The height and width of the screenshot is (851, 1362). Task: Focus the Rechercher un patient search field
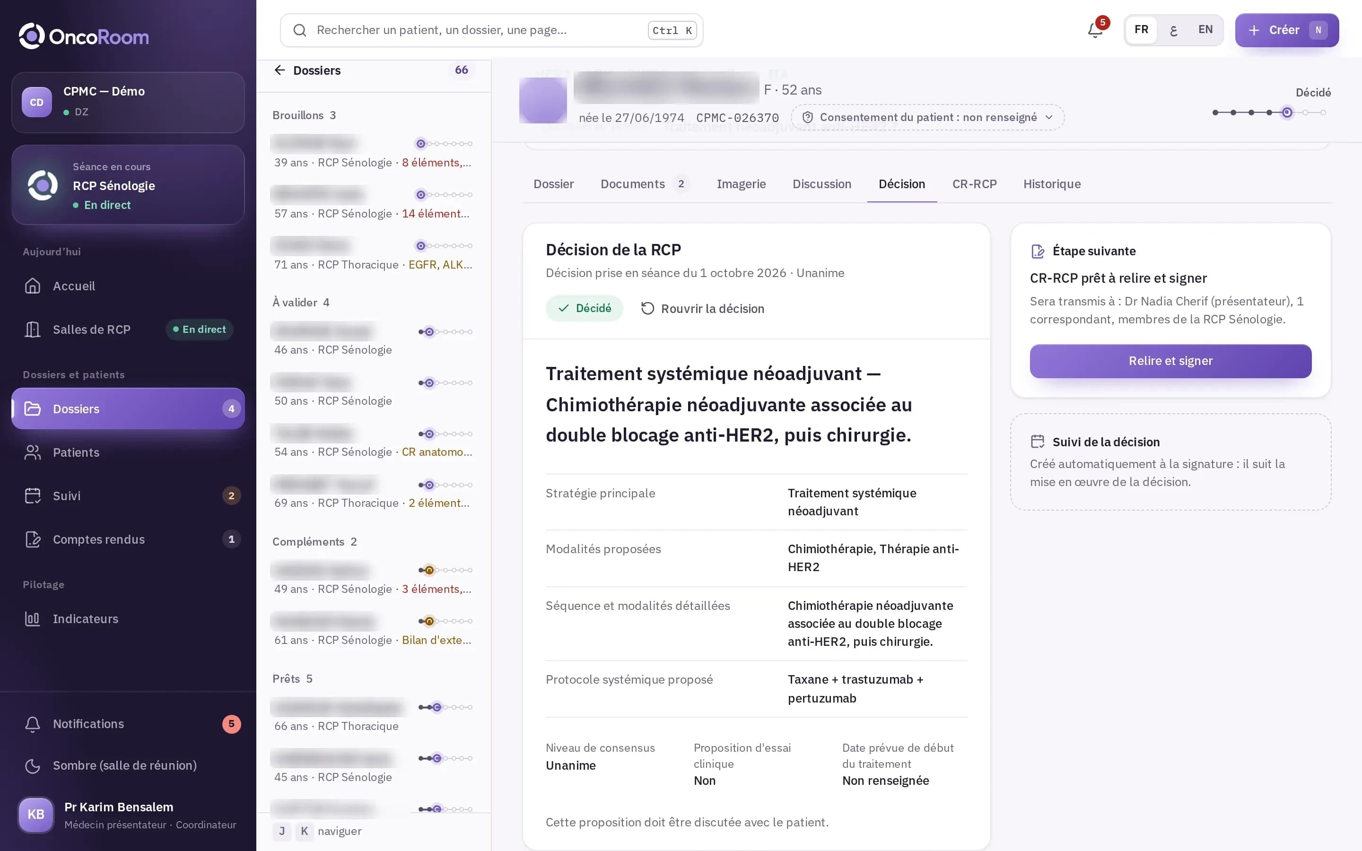[491, 30]
